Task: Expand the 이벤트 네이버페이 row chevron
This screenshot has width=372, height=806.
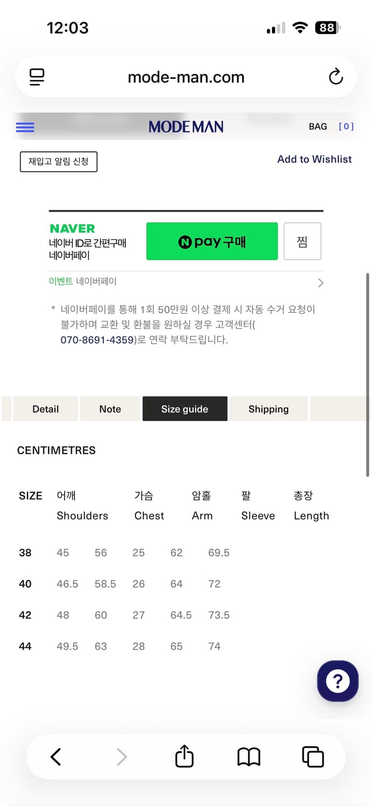Action: pos(320,283)
